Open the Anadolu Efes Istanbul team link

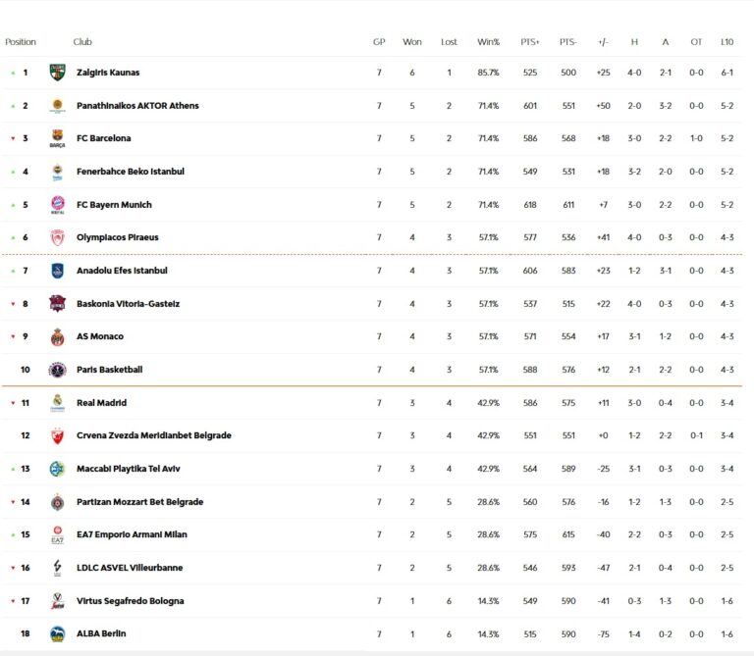tap(122, 271)
